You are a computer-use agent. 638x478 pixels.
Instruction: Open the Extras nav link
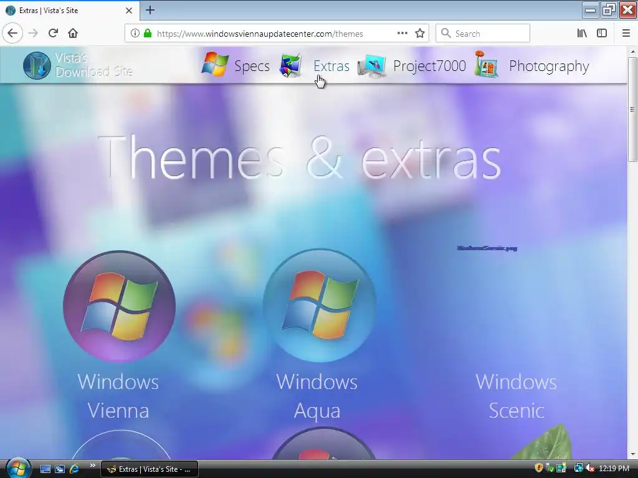pos(331,66)
